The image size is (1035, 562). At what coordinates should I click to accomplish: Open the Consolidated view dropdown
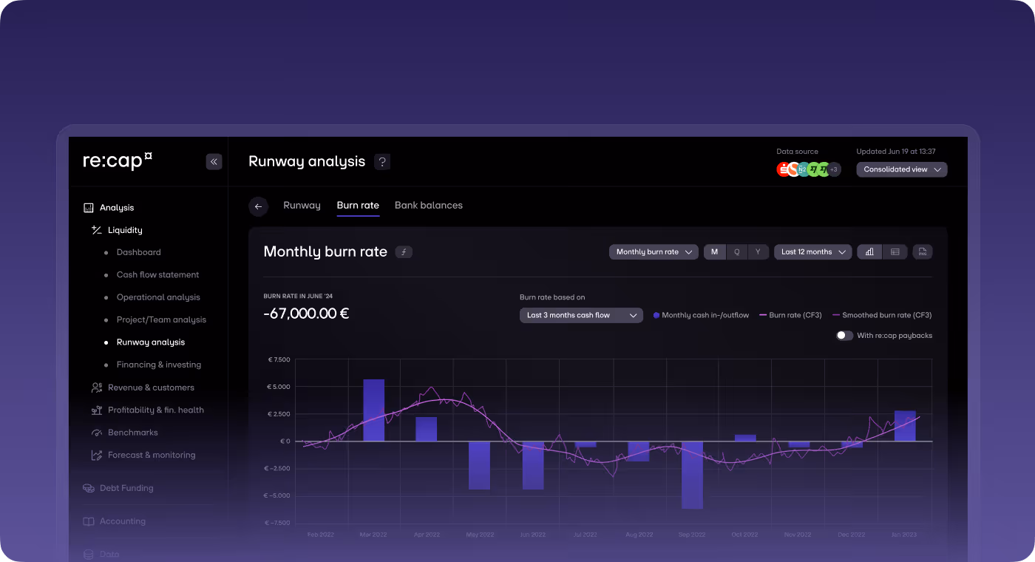tap(901, 169)
